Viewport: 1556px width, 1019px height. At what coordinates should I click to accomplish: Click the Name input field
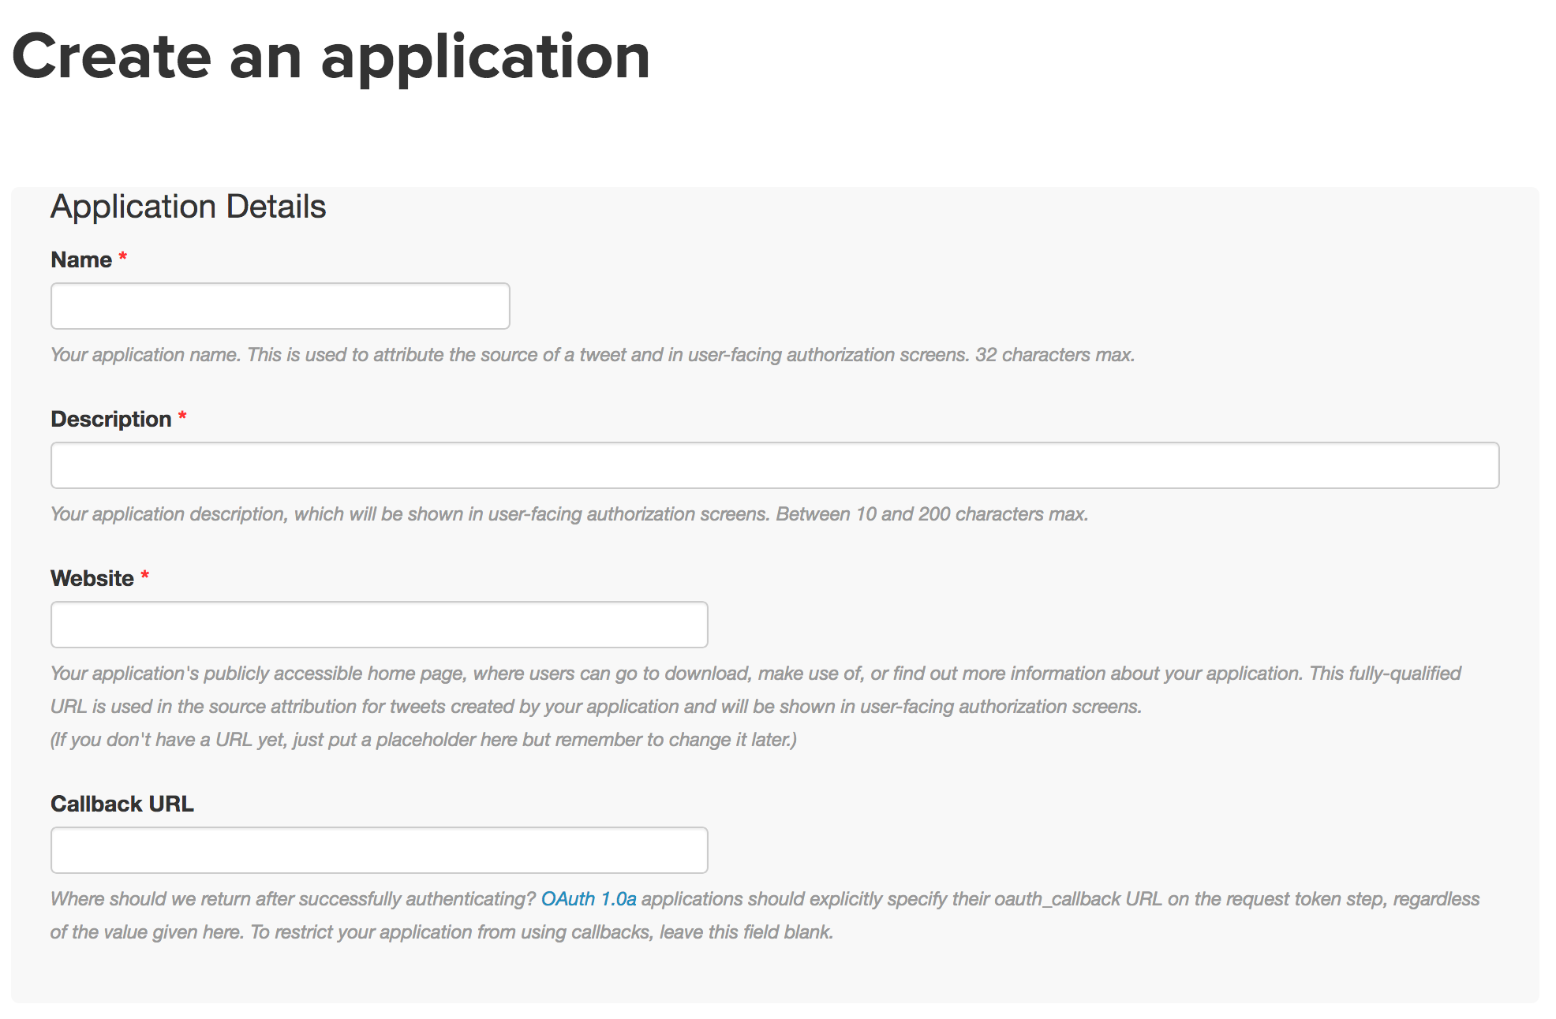280,306
